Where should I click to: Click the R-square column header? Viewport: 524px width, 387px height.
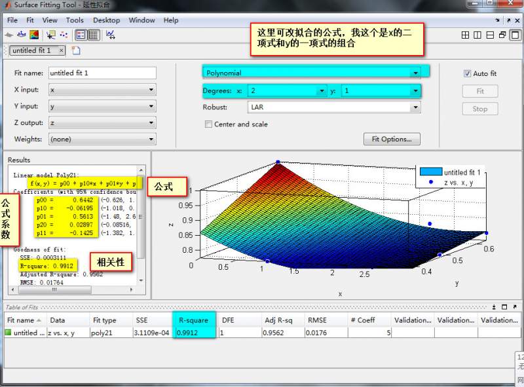click(194, 320)
